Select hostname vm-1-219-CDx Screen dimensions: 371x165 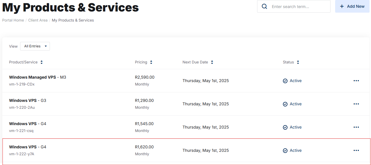coord(22,84)
